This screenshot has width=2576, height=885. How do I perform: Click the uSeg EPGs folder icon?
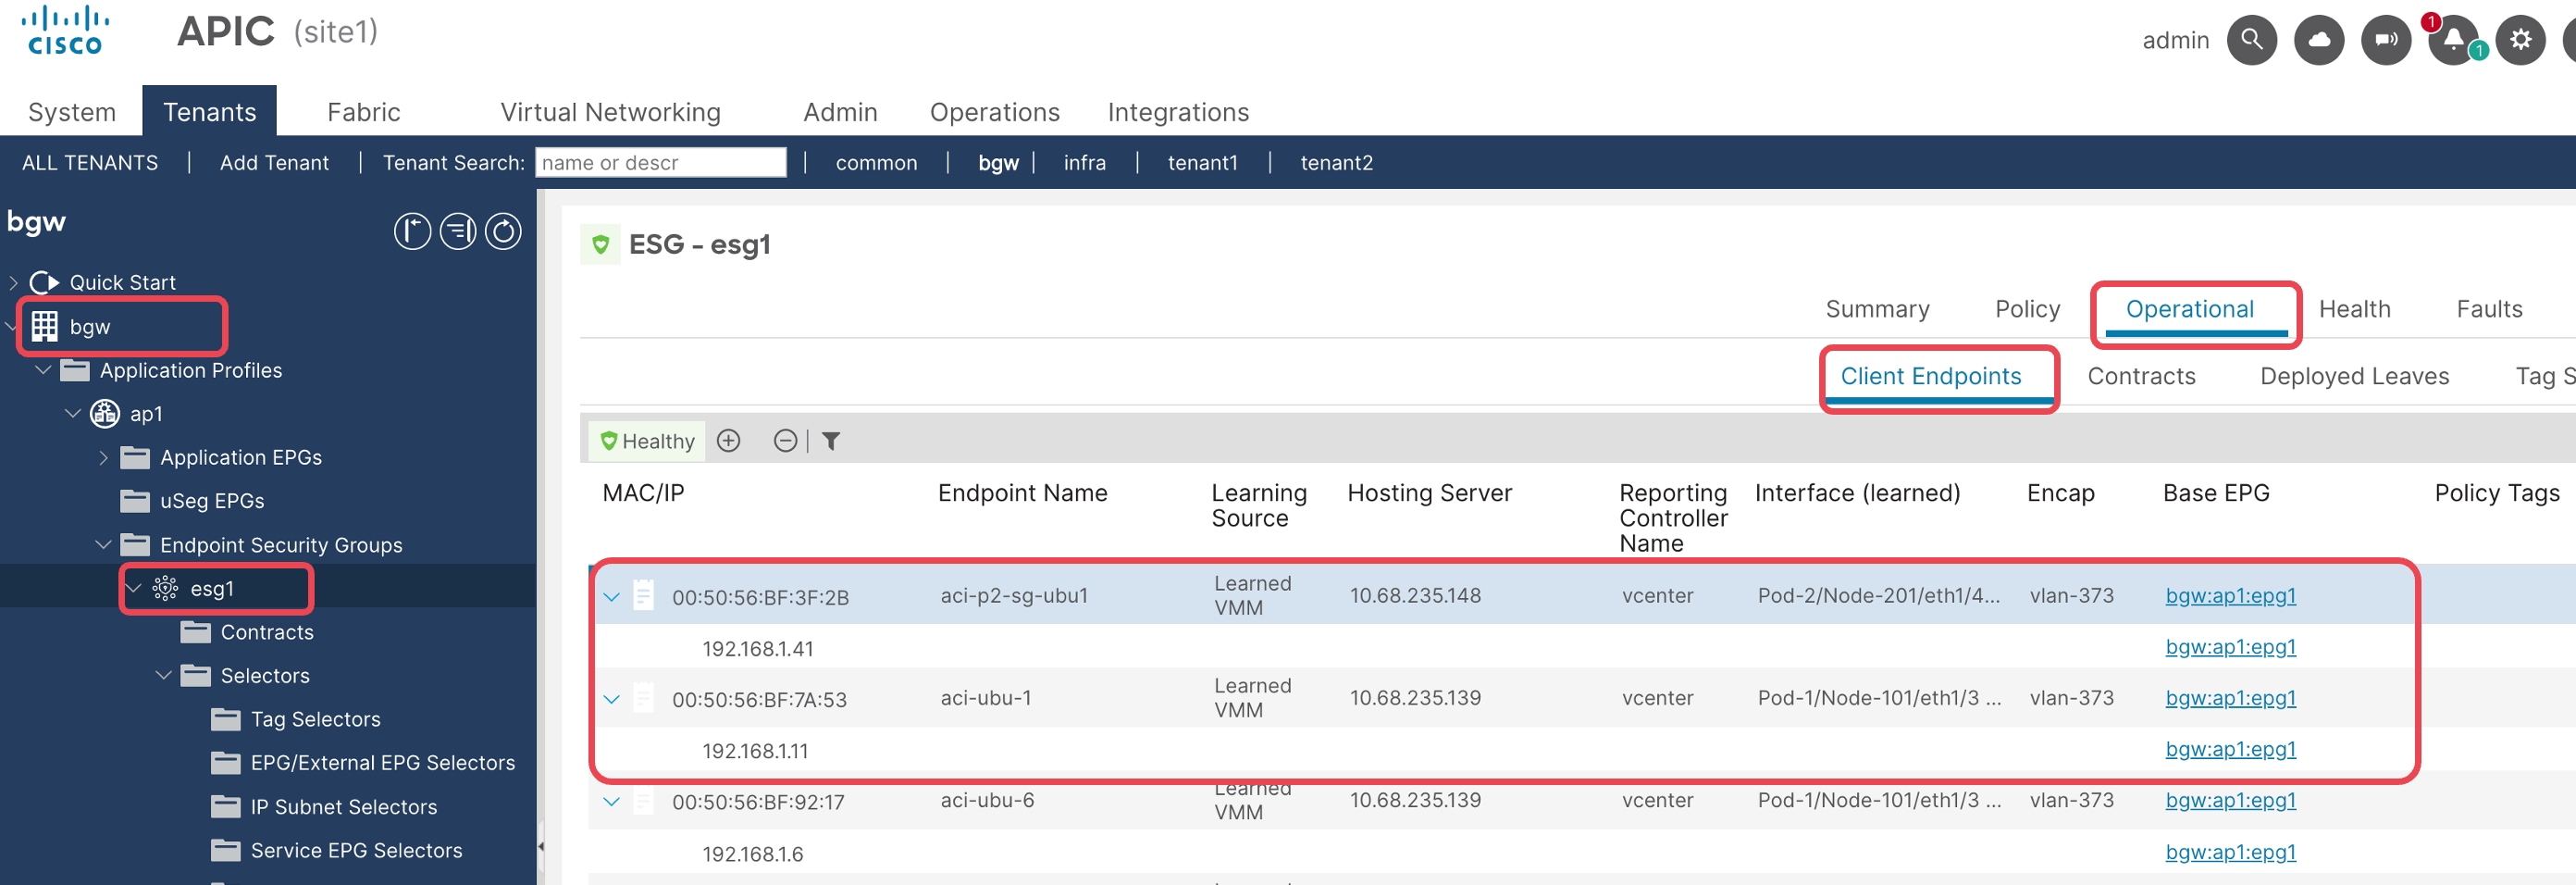coord(135,500)
